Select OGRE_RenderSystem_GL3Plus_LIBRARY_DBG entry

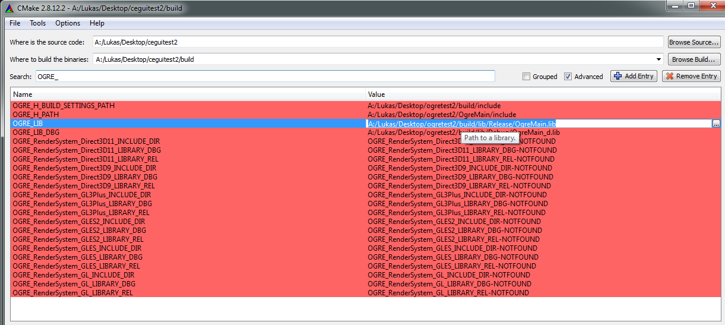82,204
